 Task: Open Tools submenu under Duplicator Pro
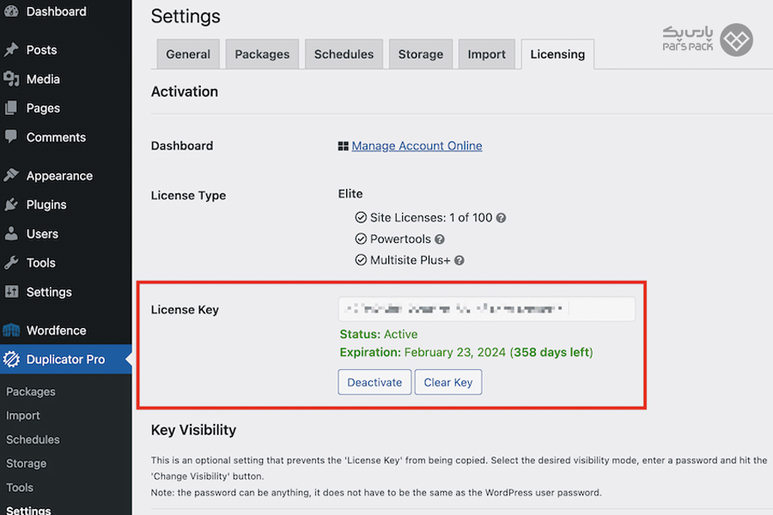(x=20, y=488)
